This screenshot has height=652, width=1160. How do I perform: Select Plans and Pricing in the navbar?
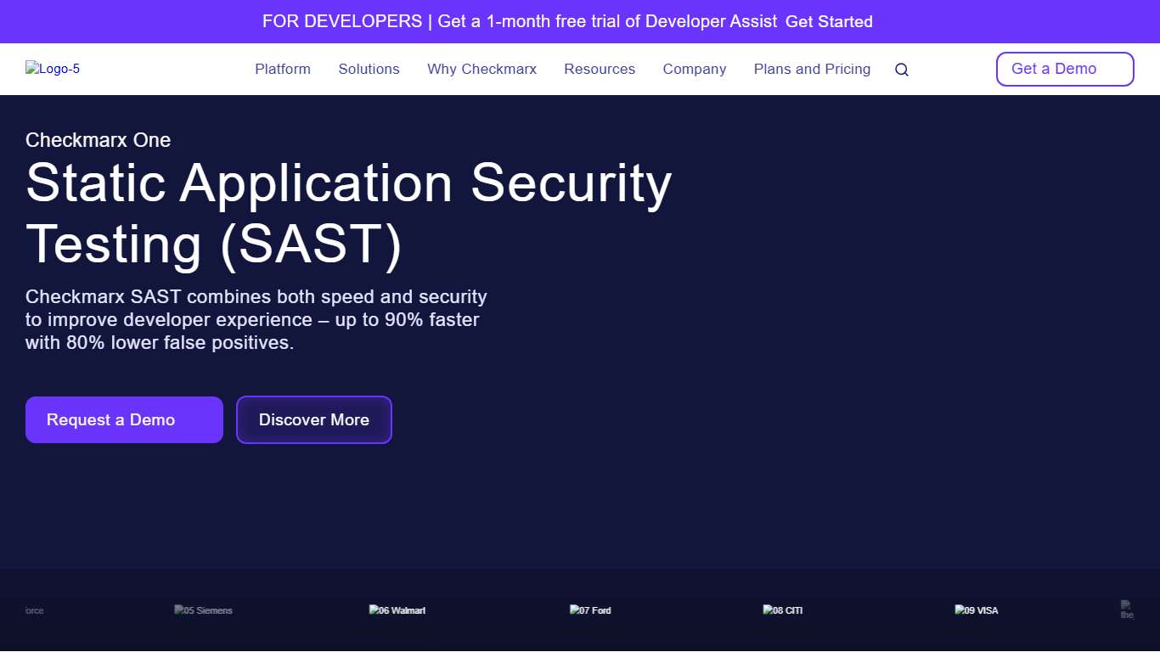(812, 69)
